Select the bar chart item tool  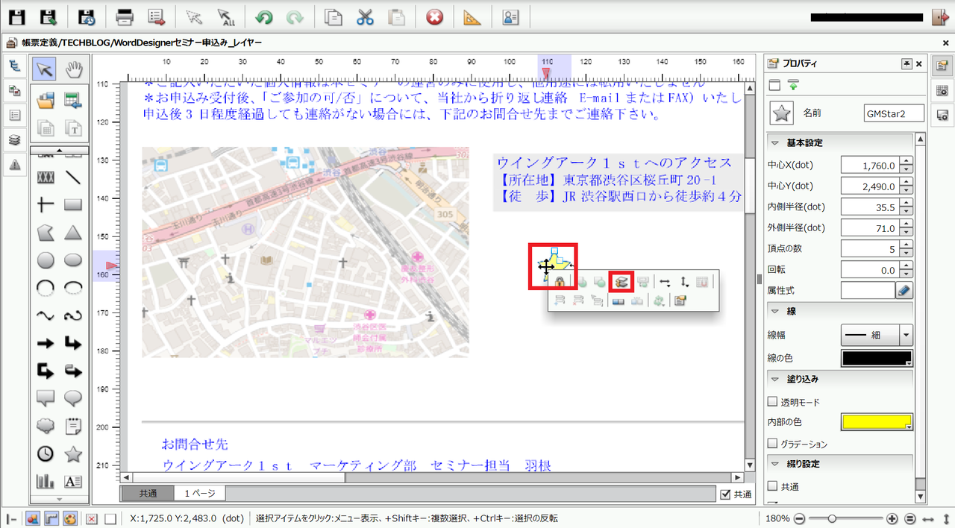(x=46, y=481)
